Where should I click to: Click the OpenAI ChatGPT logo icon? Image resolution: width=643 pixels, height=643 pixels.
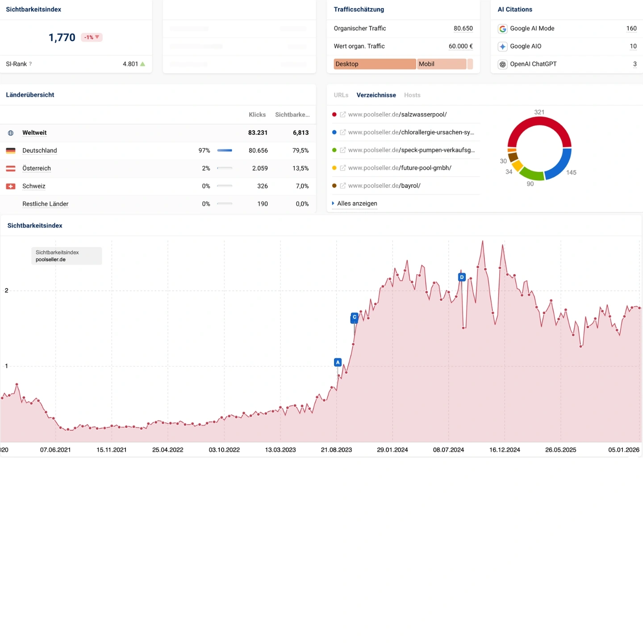click(x=502, y=64)
